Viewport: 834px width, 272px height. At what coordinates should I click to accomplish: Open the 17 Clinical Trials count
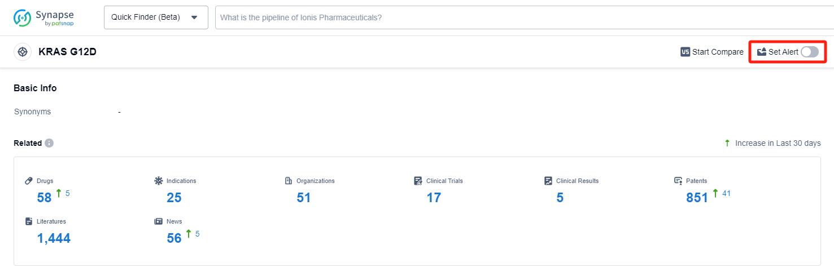pos(434,198)
